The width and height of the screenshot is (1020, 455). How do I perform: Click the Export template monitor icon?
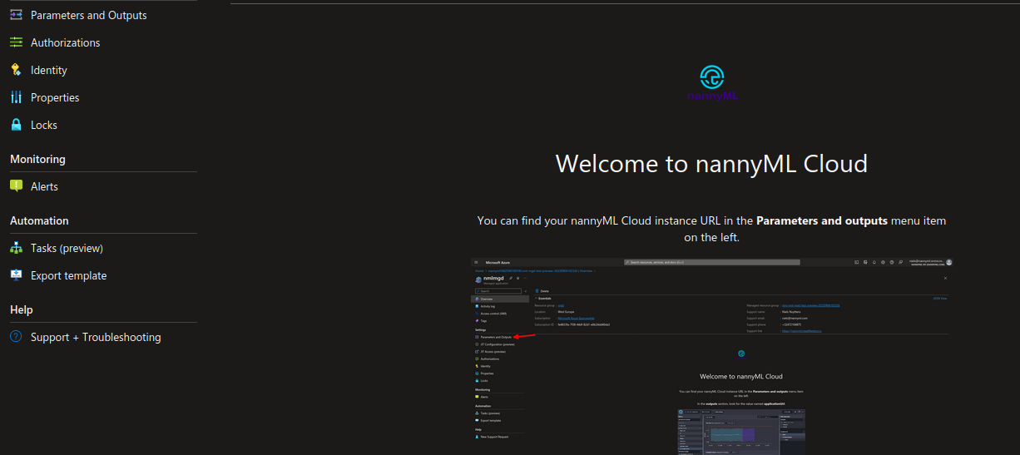(16, 275)
